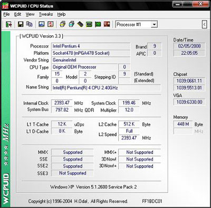
Task: Click the code FF1BDC01 at bottom
Action: (x=152, y=201)
